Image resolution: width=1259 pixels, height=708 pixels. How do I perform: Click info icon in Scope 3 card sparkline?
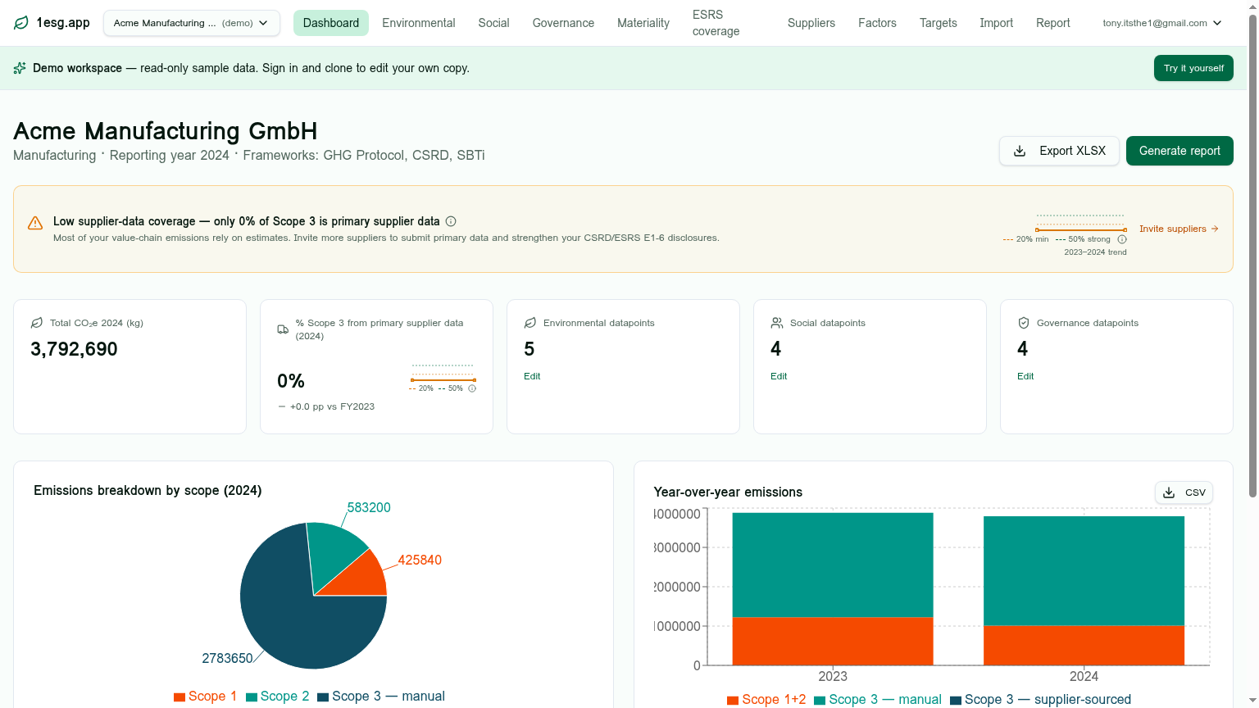[472, 388]
